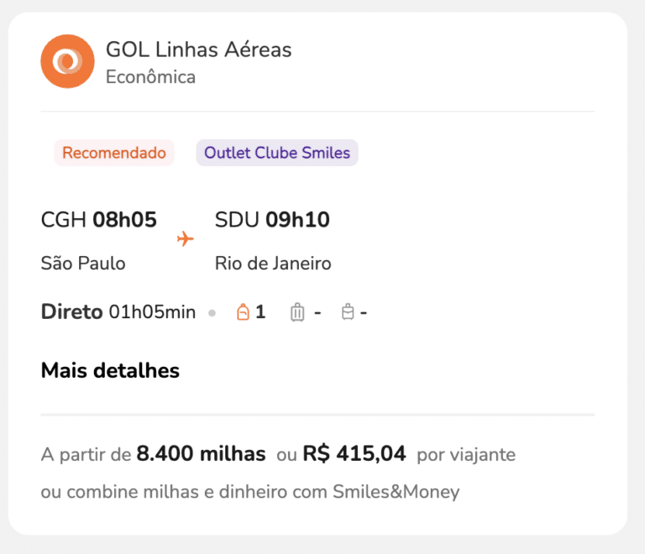Click the GOL orange circular logo

point(67,61)
